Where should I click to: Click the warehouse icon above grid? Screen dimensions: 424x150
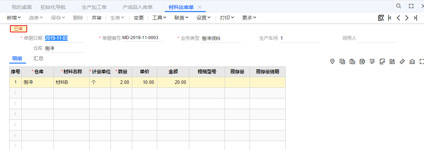[x=412, y=61]
